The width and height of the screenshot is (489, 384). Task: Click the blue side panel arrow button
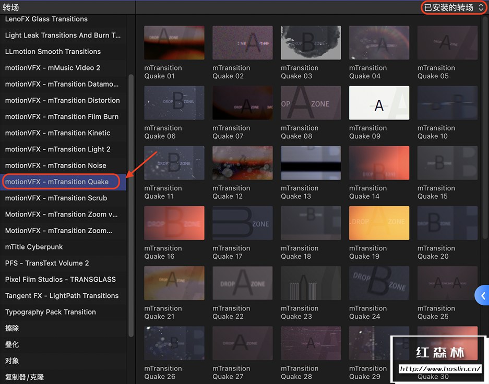[482, 295]
